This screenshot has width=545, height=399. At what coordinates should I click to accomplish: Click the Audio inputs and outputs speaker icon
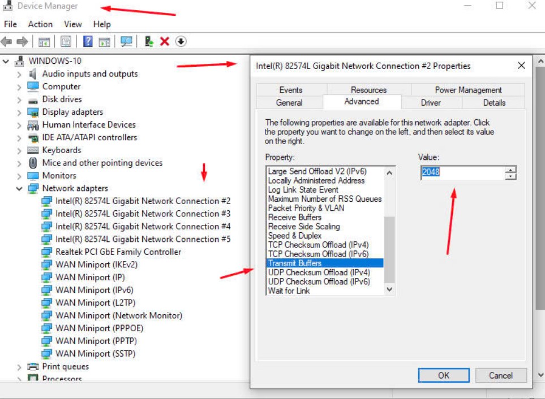(33, 73)
